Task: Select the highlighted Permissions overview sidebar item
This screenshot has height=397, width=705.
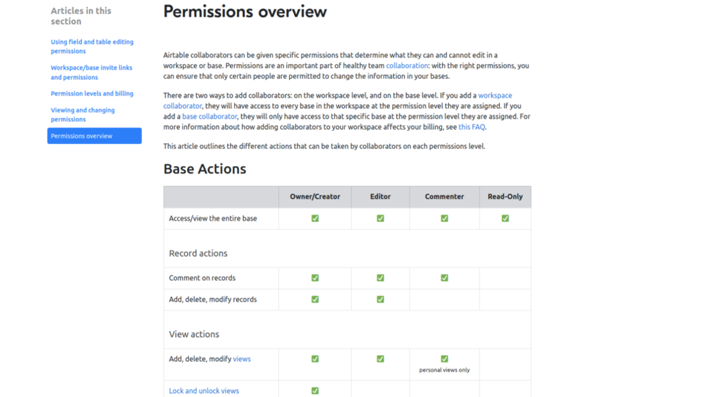Action: pyautogui.click(x=82, y=136)
